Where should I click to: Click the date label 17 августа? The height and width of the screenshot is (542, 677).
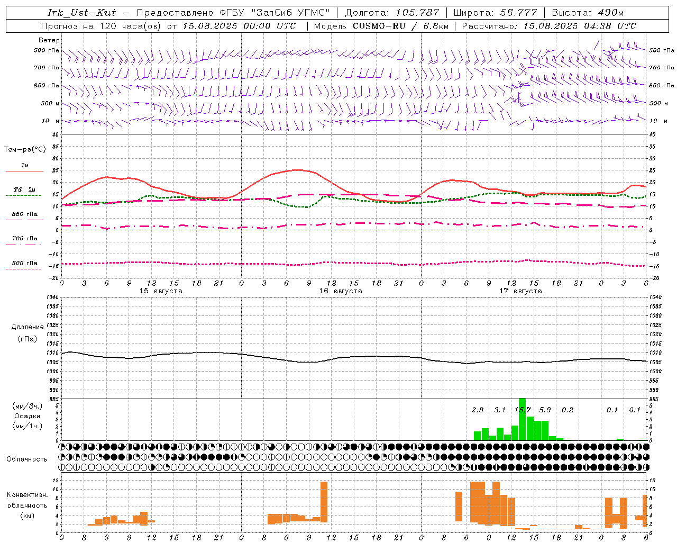(520, 291)
